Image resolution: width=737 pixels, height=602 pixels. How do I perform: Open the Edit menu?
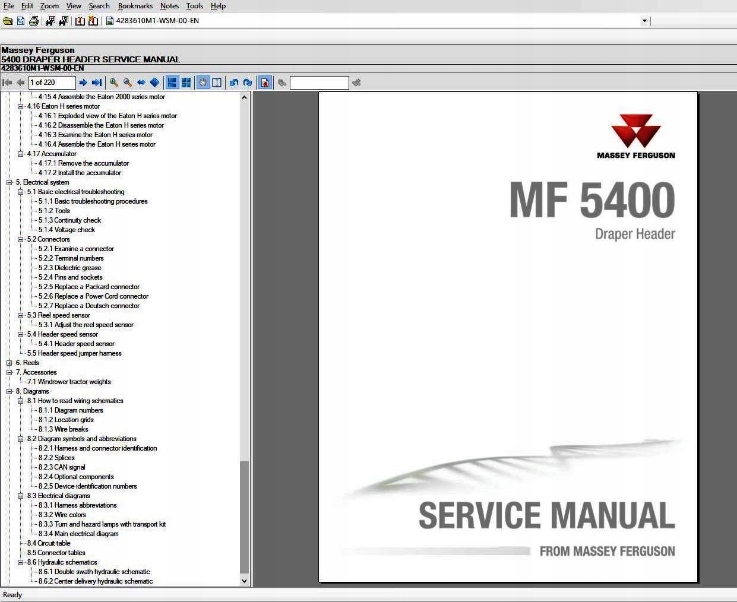[x=27, y=6]
